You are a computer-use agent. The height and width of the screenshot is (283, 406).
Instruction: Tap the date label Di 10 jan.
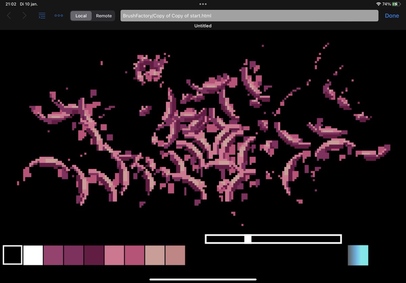tap(29, 4)
